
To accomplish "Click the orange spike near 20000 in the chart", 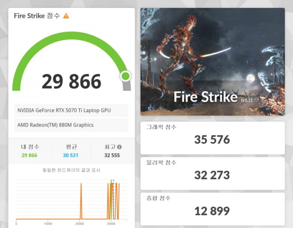I will point(81,201).
